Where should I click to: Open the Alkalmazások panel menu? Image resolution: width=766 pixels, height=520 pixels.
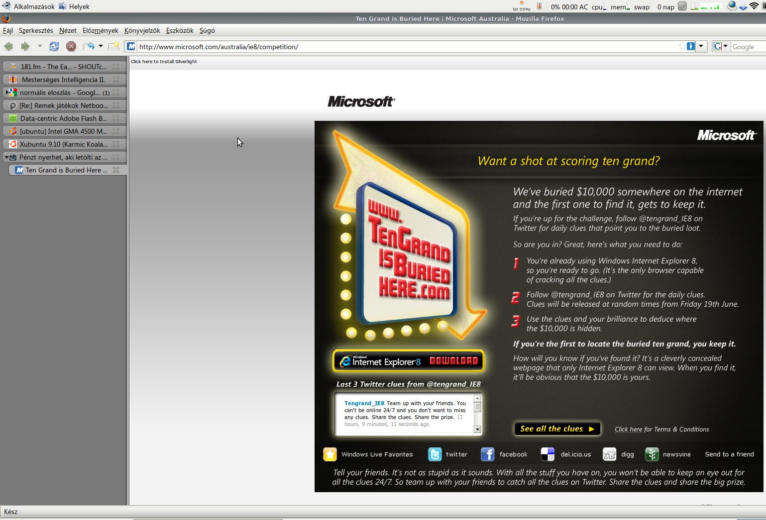pos(29,6)
